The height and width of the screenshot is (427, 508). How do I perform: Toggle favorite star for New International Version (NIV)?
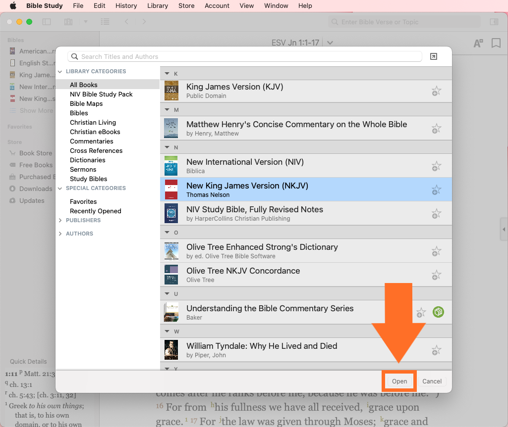click(x=436, y=166)
